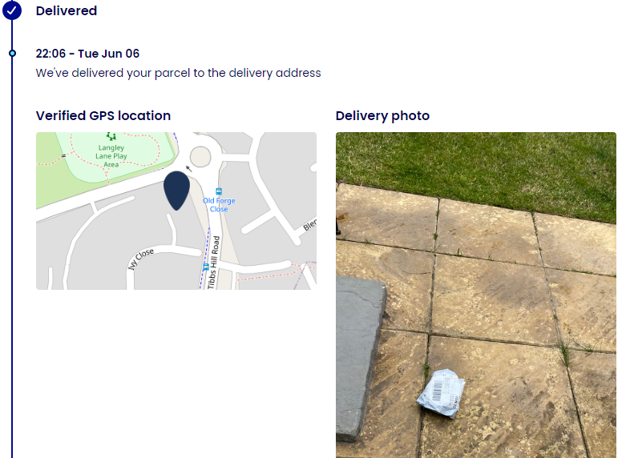The height and width of the screenshot is (458, 634).
Task: Click the Tibbs Hill Road street label
Action: click(x=213, y=263)
